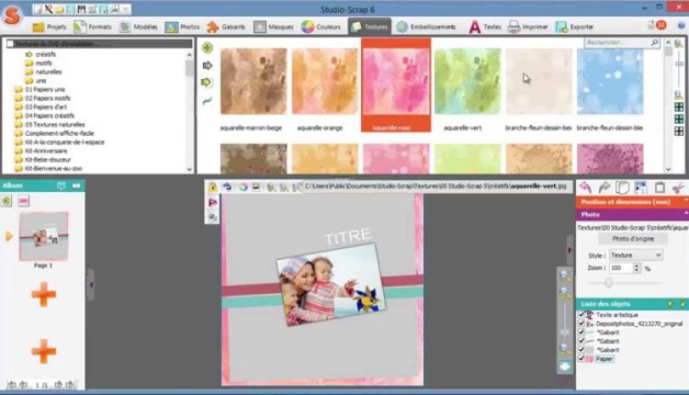This screenshot has width=689, height=395.
Task: Select the aquarelle-vert texture thumbnail
Action: [x=468, y=82]
